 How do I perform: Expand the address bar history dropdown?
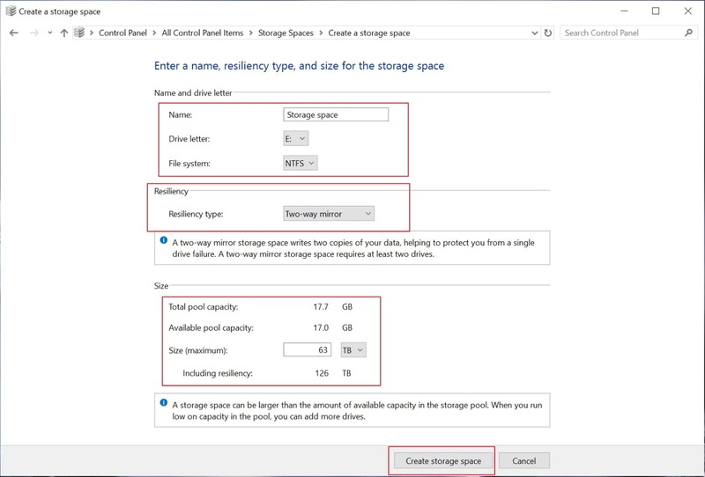pyautogui.click(x=534, y=33)
